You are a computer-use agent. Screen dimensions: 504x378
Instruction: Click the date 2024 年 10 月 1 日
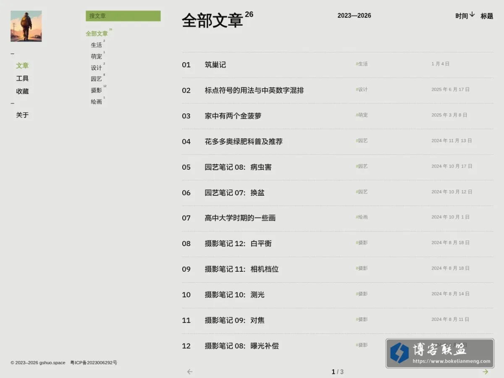tap(451, 217)
